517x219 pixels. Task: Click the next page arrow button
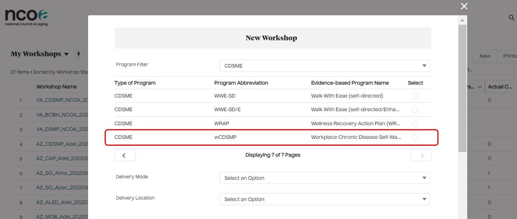coord(421,155)
